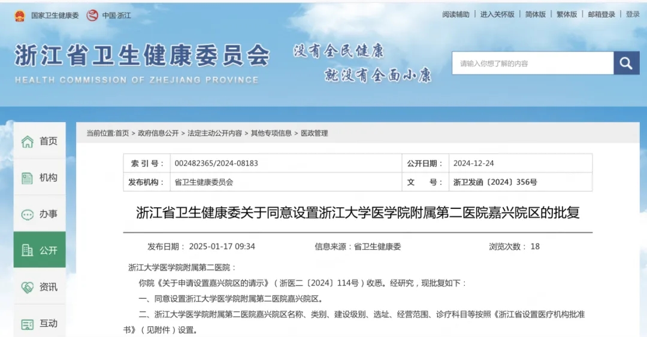Click the 索引号 label cell
Image resolution: width=647 pixels, height=337 pixels.
[x=147, y=163]
